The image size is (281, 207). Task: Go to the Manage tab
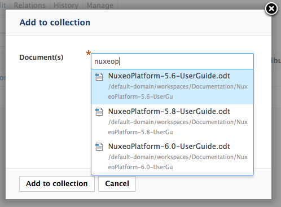100,5
